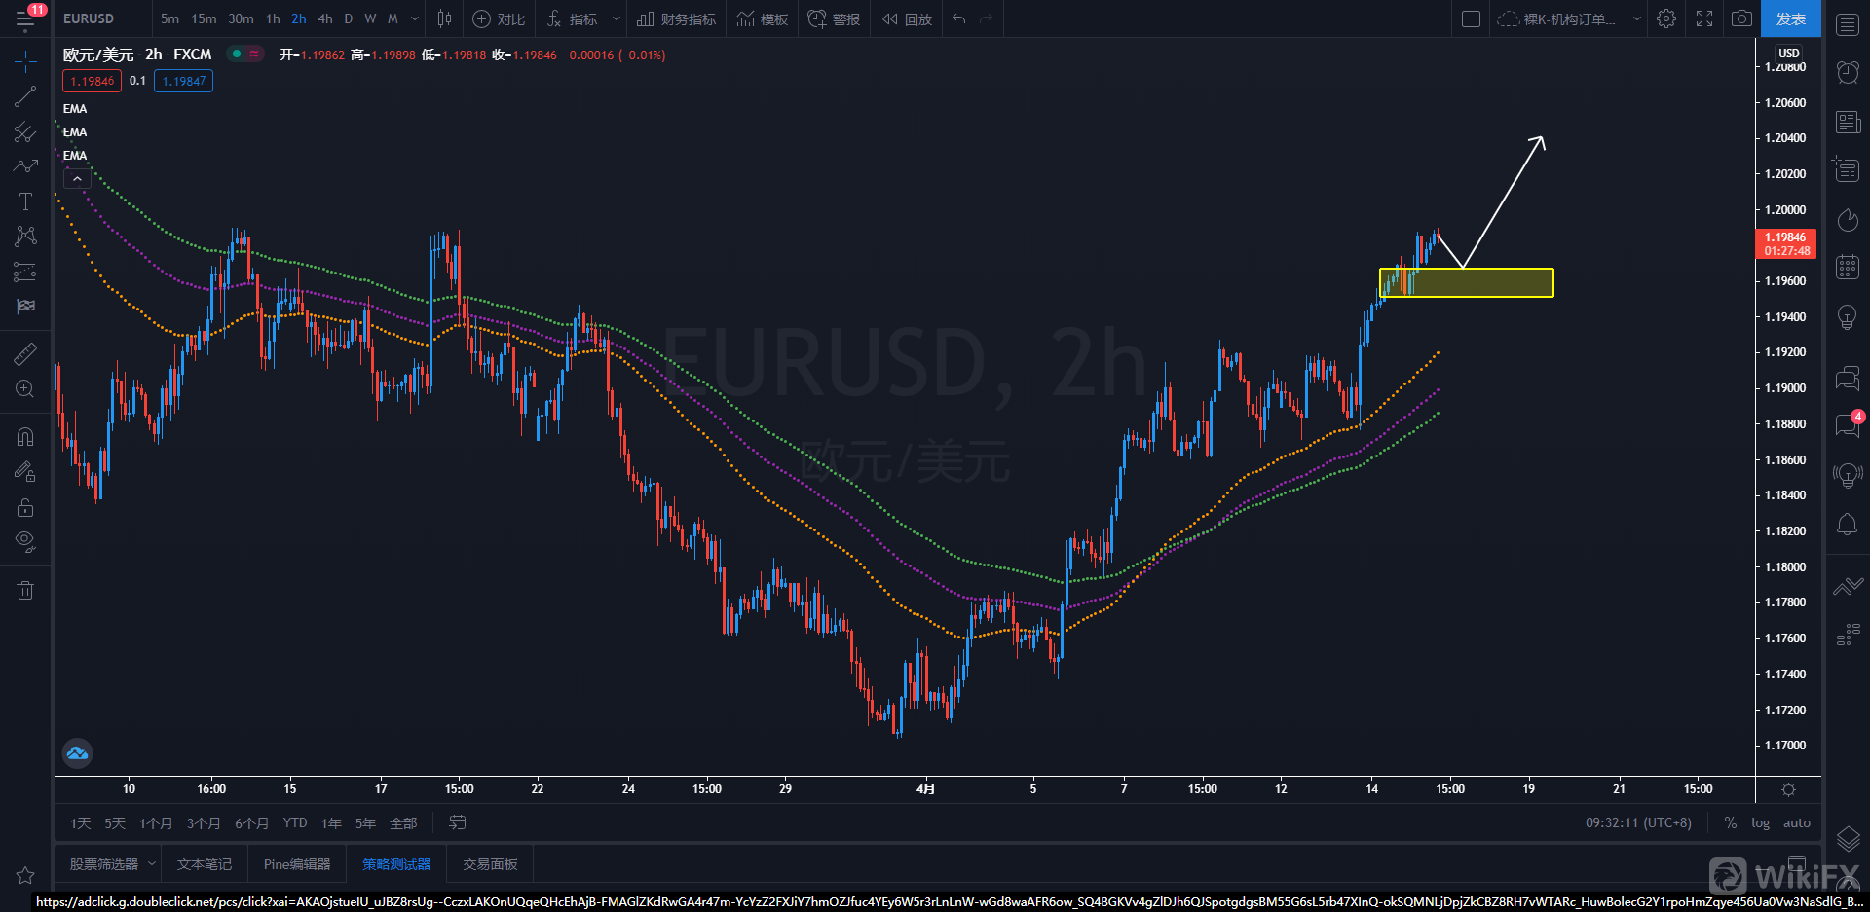This screenshot has height=912, width=1870.
Task: Open the 交易面板 tab
Action: pos(490,864)
